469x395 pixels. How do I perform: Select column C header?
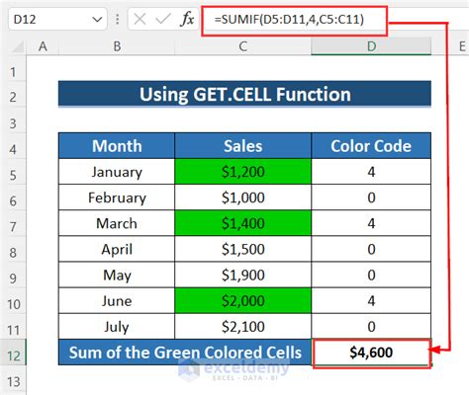[242, 46]
